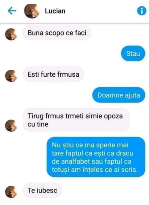Select the 'Tirug frmus trmeti simie opoza' message

(x=76, y=120)
